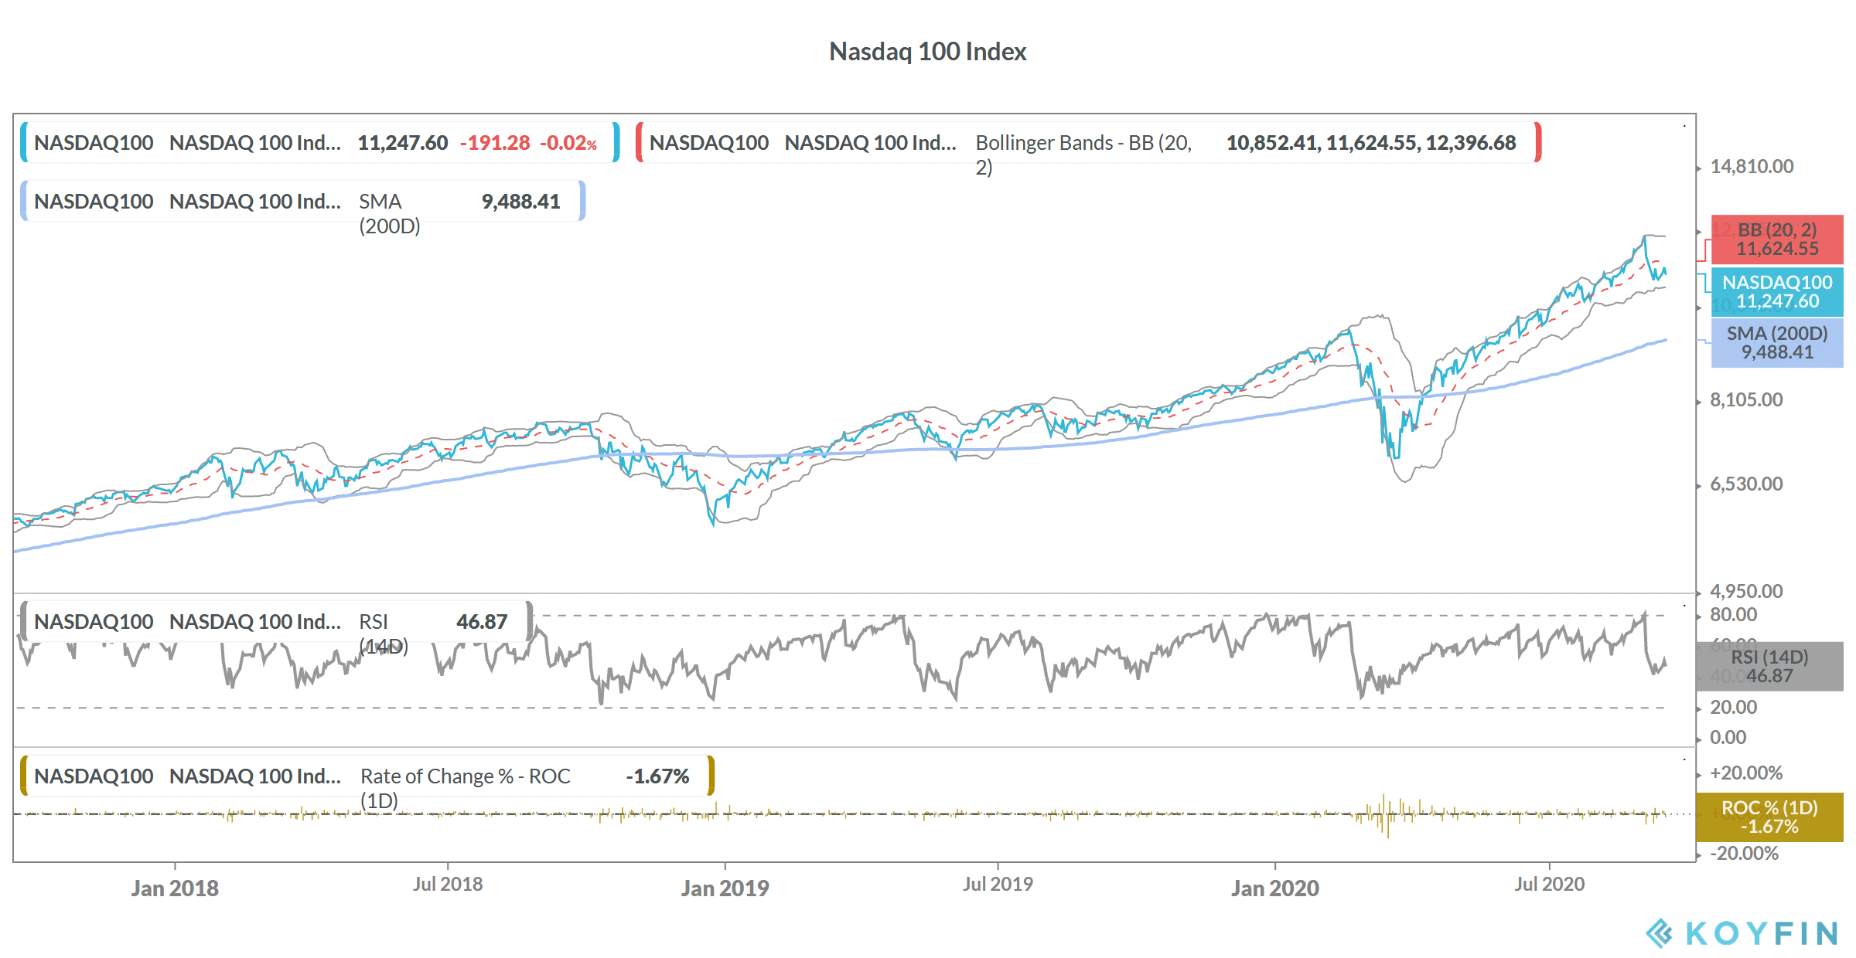Click the gold ROC % (1D) -1.67% tag
This screenshot has height=958, width=1856.
[x=1769, y=817]
